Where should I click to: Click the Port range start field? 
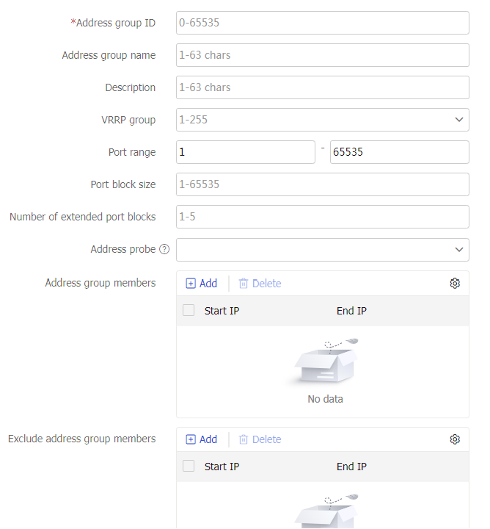[245, 152]
